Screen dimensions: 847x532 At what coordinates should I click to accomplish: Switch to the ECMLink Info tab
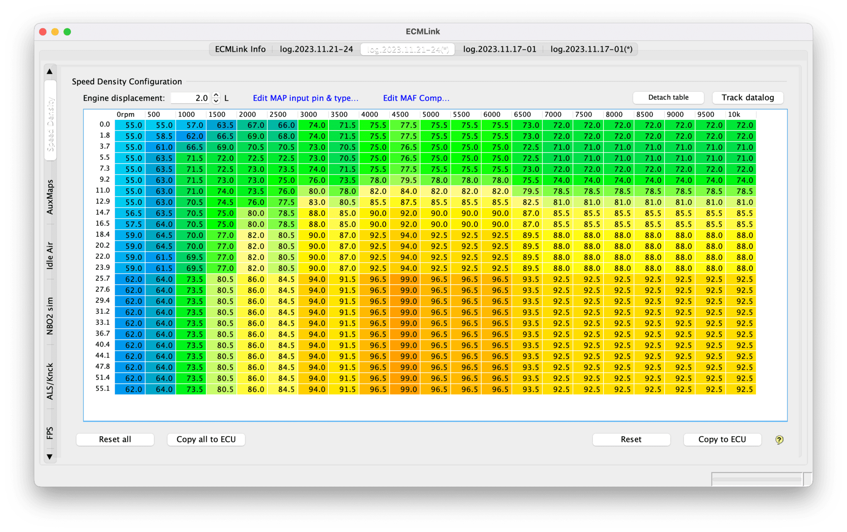pyautogui.click(x=240, y=49)
